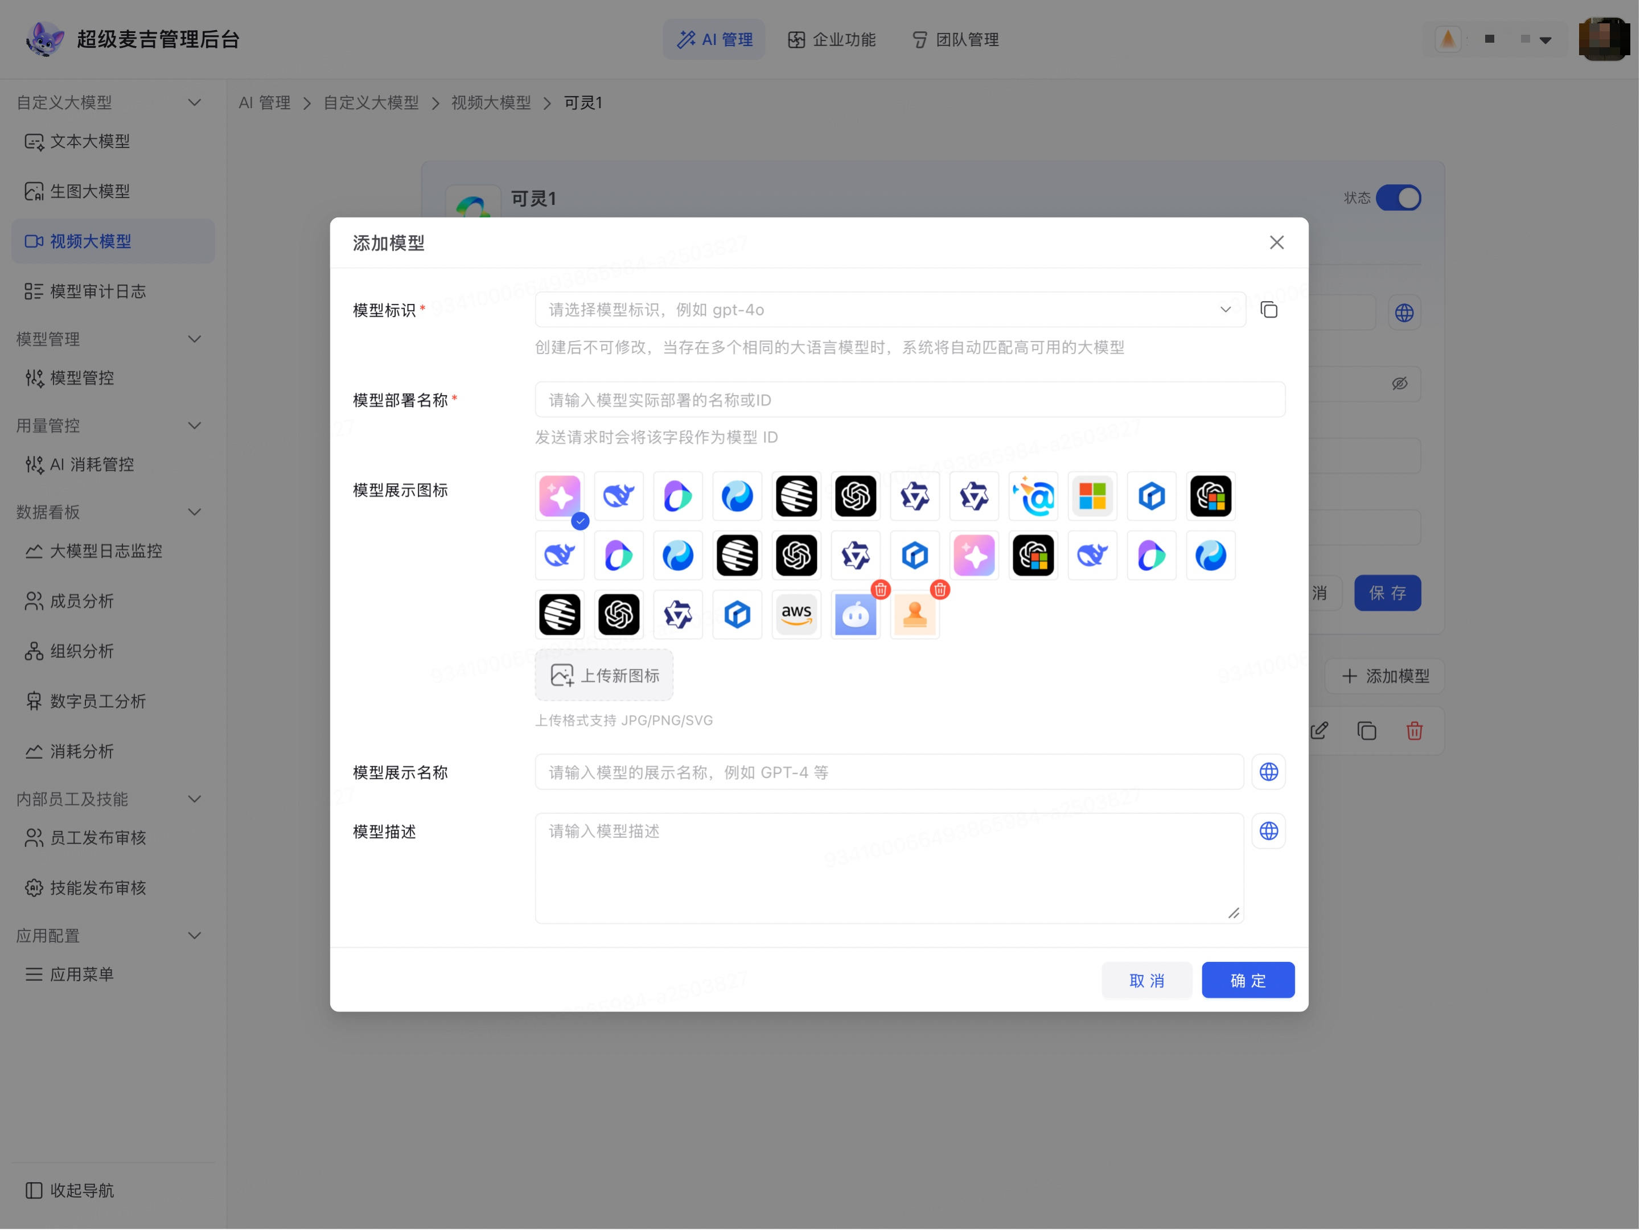
Task: Collapse the 自定义大模型 sidebar section
Action: click(194, 102)
